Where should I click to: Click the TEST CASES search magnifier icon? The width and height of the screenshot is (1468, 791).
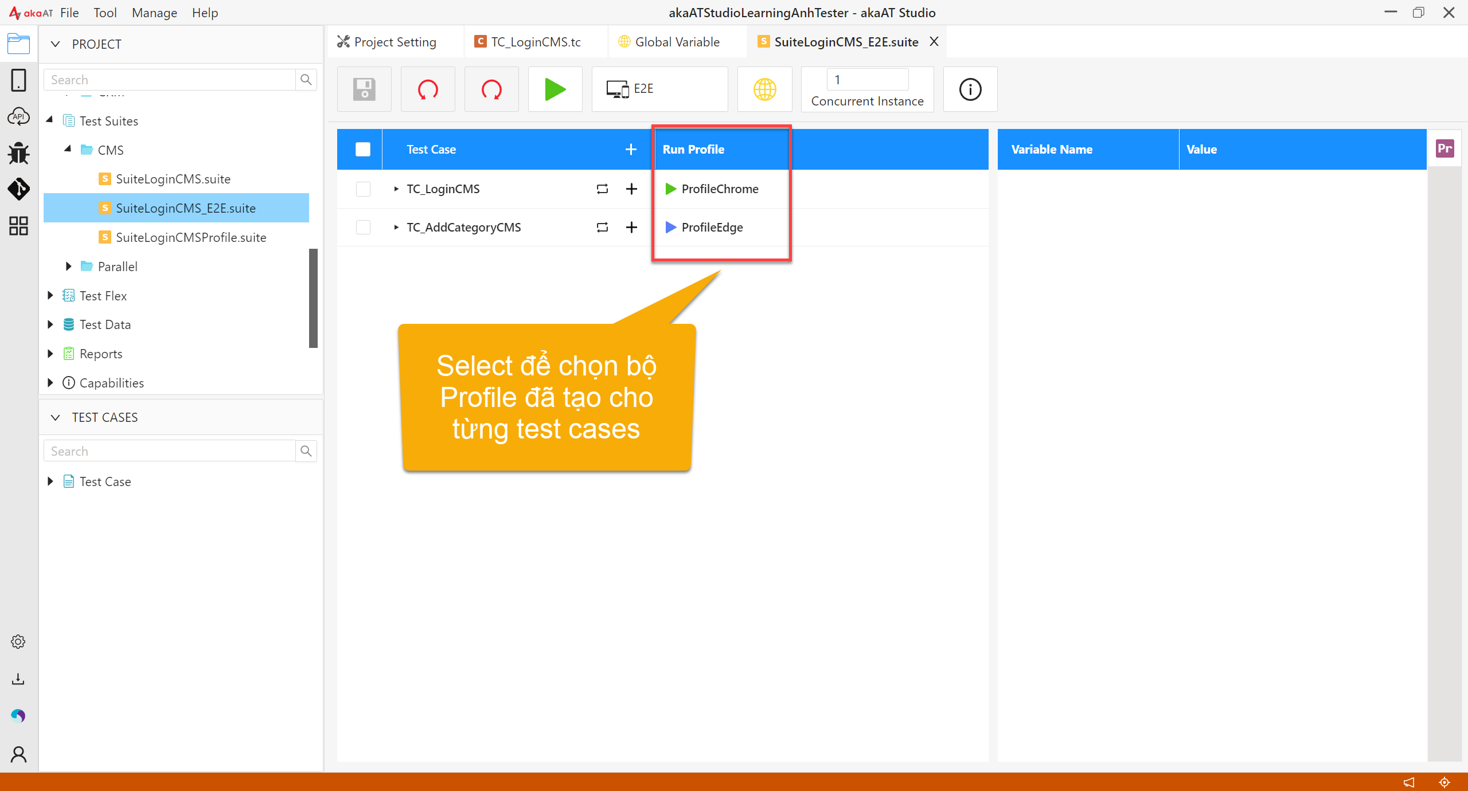tap(306, 451)
